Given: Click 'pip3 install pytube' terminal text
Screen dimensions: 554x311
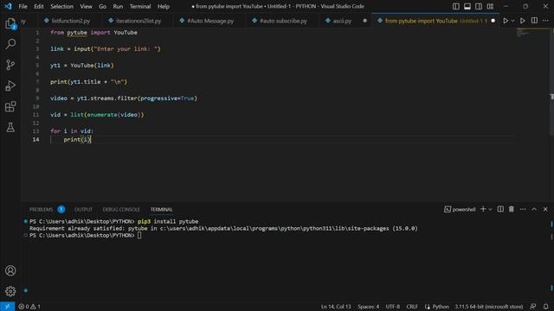Looking at the screenshot, I should pos(168,221).
